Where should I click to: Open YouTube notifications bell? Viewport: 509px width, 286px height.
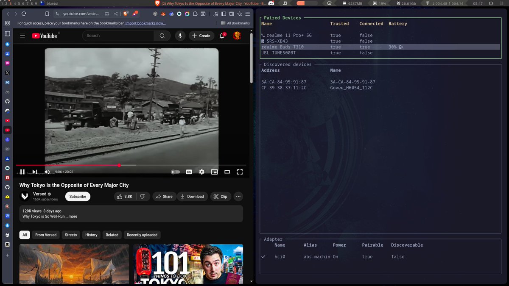coord(222,36)
